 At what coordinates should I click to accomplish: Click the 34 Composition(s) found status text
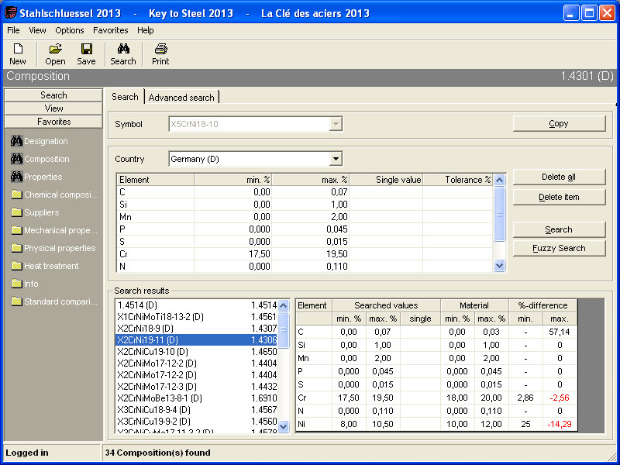tap(158, 453)
